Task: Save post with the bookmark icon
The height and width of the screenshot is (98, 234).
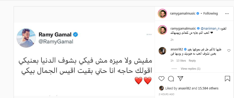Action: [227, 79]
